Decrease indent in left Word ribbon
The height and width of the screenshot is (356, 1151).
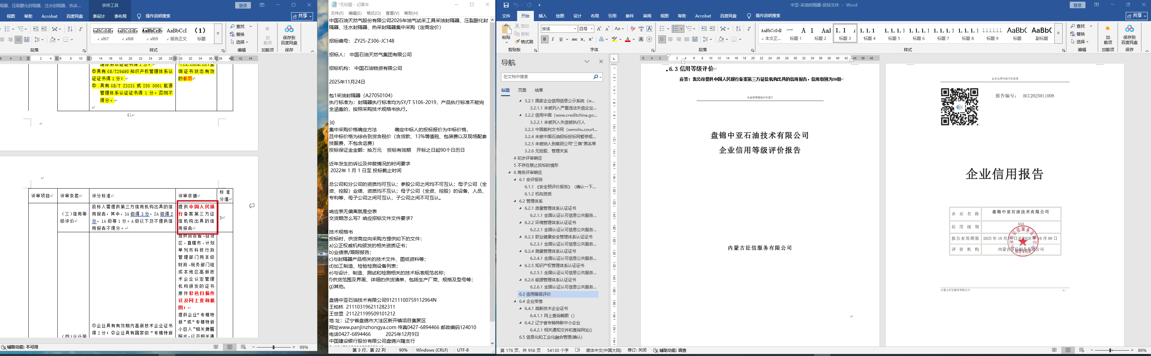pos(36,29)
